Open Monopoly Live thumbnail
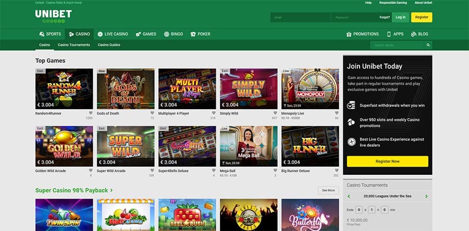This screenshot has height=231, width=469. [x=310, y=88]
